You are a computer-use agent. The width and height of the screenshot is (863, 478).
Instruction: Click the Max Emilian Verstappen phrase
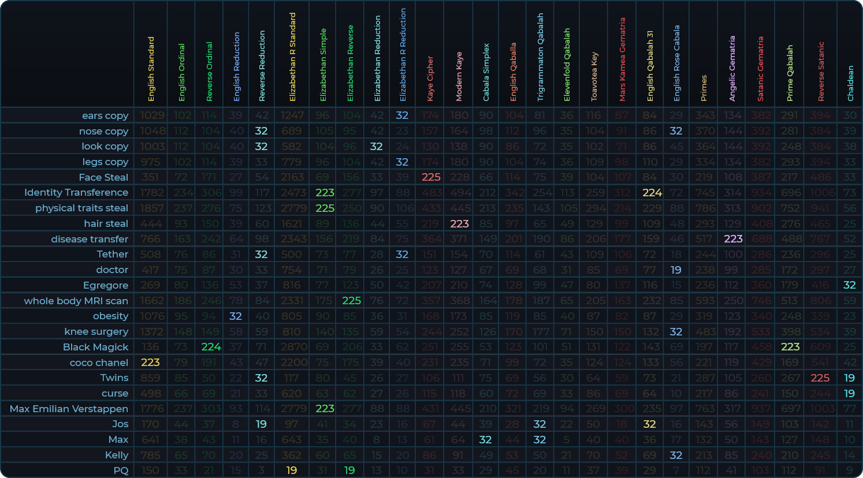point(69,409)
